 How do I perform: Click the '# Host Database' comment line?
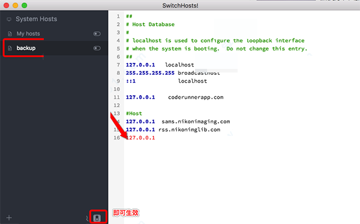[150, 25]
